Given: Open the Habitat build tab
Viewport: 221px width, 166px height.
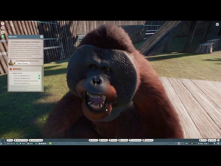Looking at the screenshot, I should (x=103, y=140).
